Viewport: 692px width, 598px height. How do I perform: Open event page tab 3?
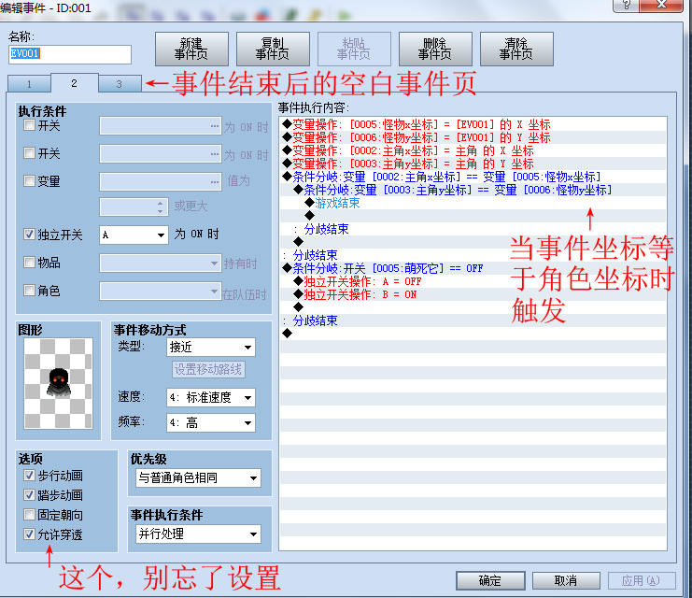[120, 84]
